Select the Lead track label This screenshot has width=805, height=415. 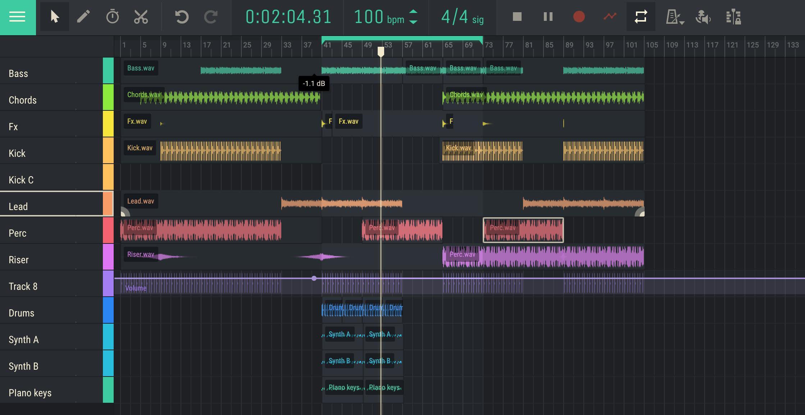point(18,206)
